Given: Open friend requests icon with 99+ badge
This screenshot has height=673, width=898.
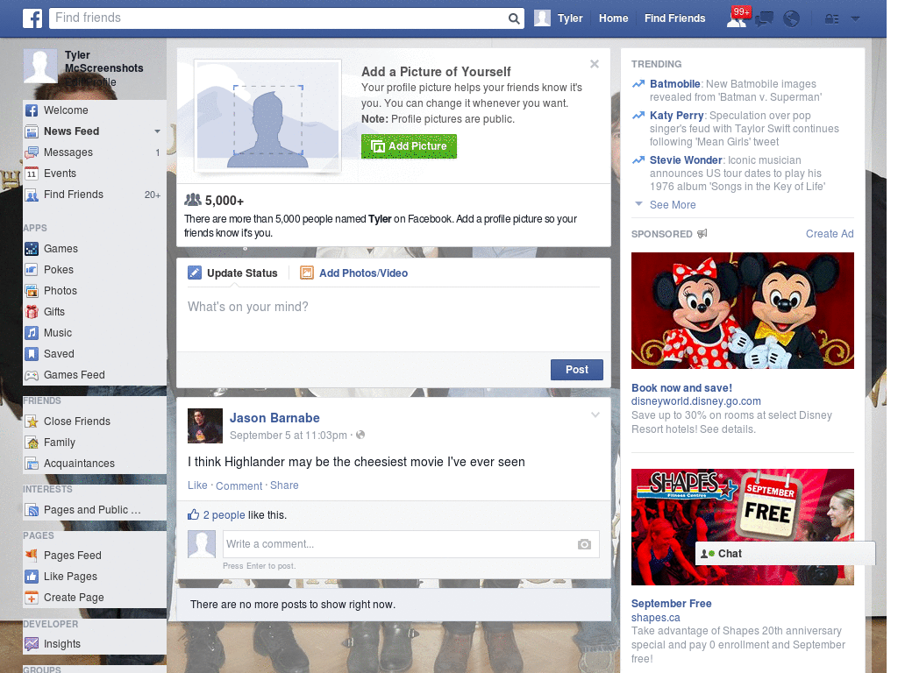Looking at the screenshot, I should point(738,18).
